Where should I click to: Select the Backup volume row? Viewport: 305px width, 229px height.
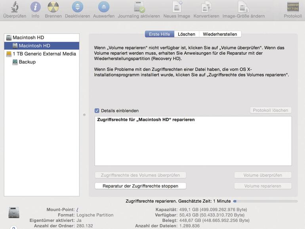tap(42, 62)
